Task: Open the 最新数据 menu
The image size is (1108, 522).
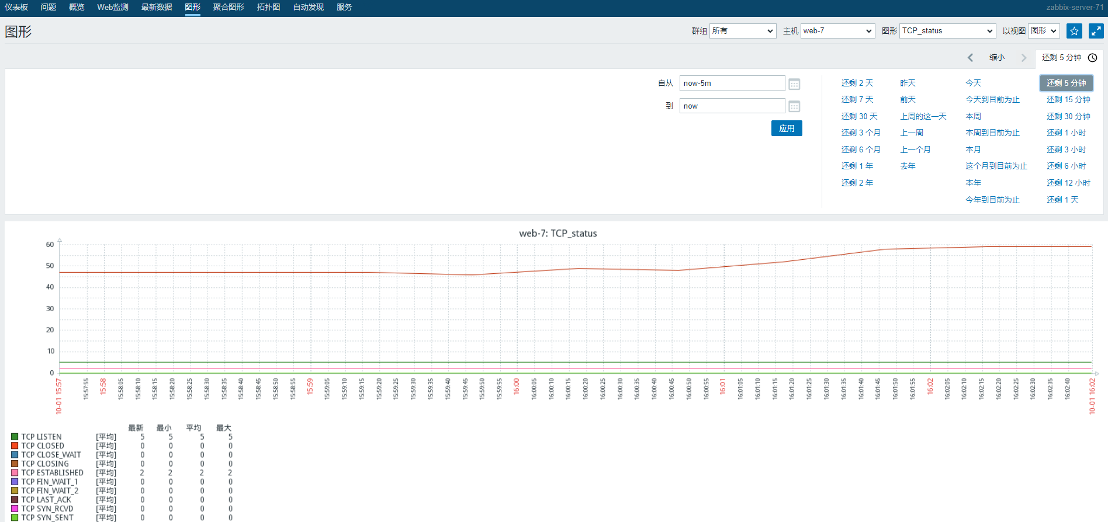Action: pyautogui.click(x=157, y=8)
